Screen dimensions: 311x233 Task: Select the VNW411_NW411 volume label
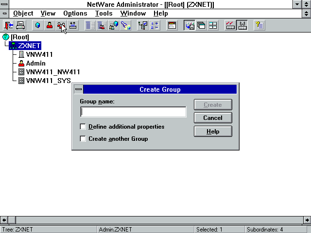(x=53, y=72)
